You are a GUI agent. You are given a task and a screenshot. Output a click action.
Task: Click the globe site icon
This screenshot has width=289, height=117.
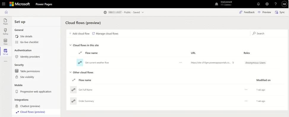coord(105,12)
